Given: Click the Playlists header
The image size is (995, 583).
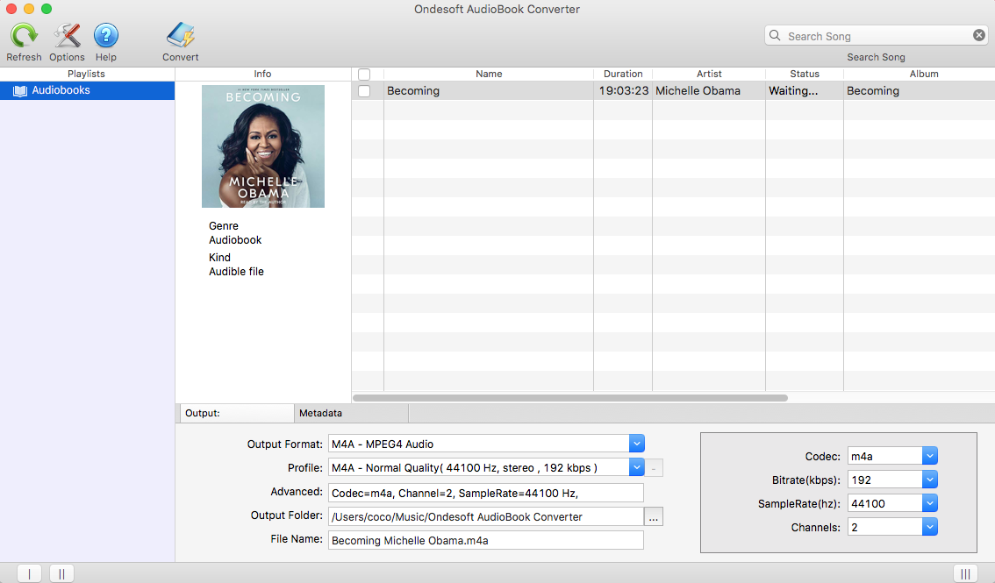Looking at the screenshot, I should click(x=86, y=74).
